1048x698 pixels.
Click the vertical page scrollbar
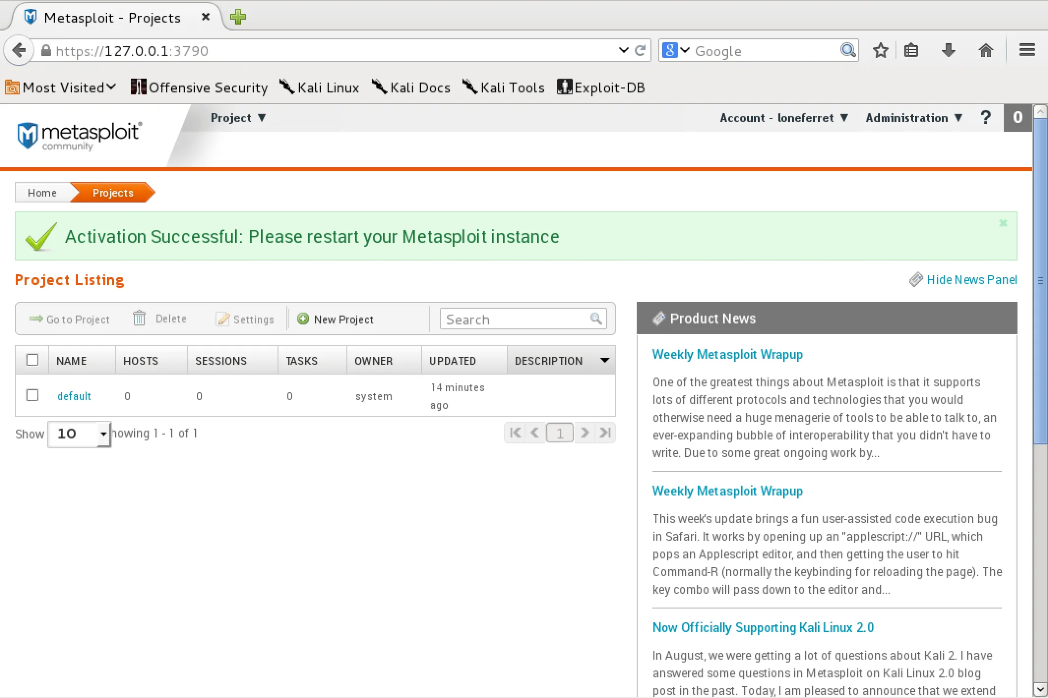point(1040,280)
